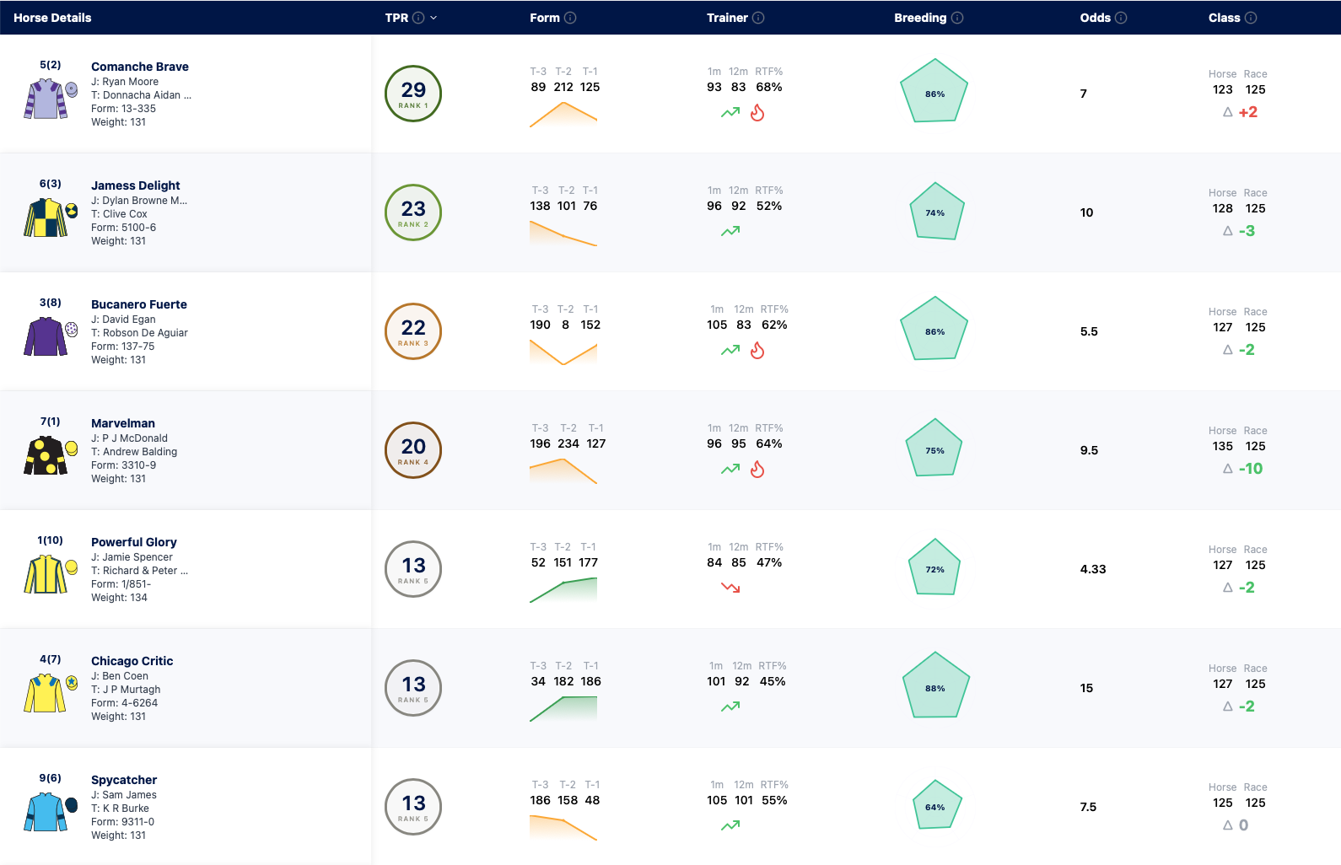The width and height of the screenshot is (1341, 865).
Task: Click Spycatcher's orange form trend chart
Action: point(563,827)
